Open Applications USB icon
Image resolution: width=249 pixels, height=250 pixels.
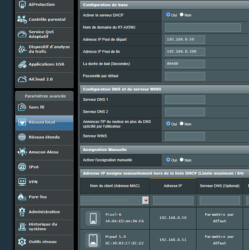coord(22,64)
